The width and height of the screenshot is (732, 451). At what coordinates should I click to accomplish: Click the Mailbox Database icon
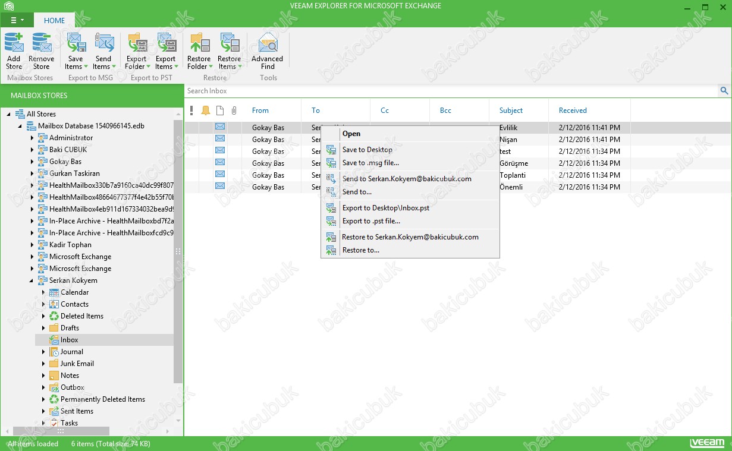click(32, 126)
